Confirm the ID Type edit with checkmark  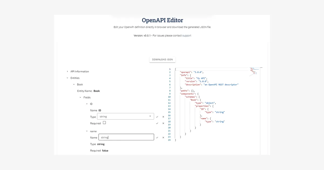157,117
